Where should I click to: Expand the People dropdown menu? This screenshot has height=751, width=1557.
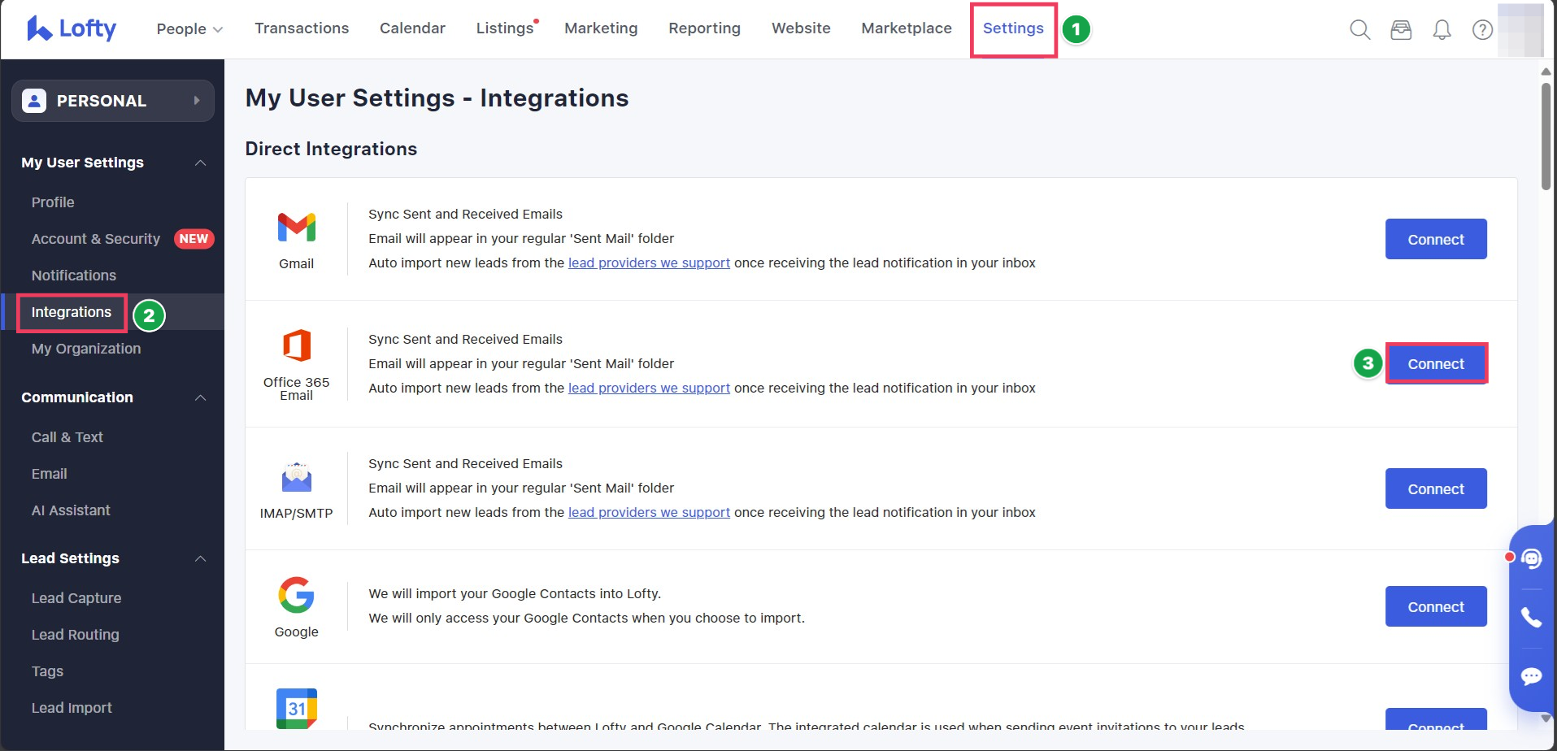(x=189, y=29)
